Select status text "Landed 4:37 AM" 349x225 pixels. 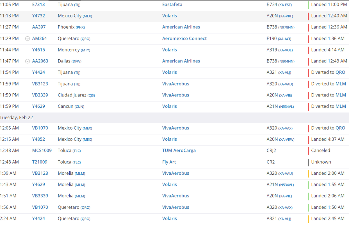click(x=328, y=139)
